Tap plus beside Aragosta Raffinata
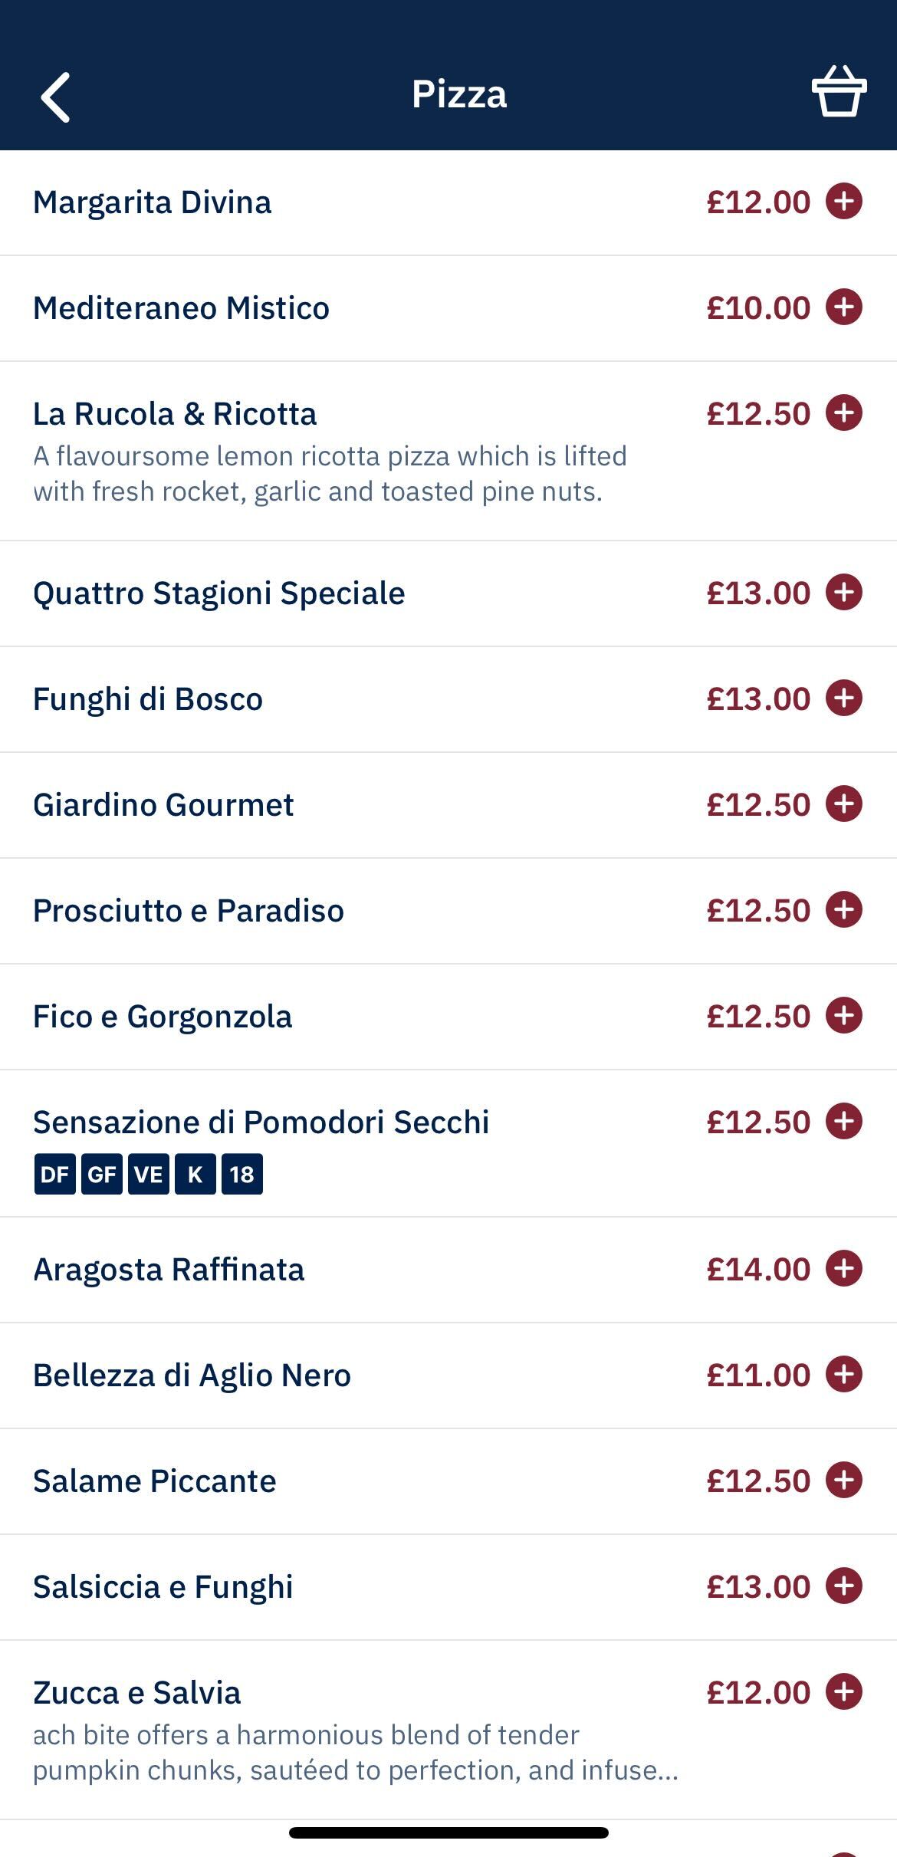 coord(843,1269)
